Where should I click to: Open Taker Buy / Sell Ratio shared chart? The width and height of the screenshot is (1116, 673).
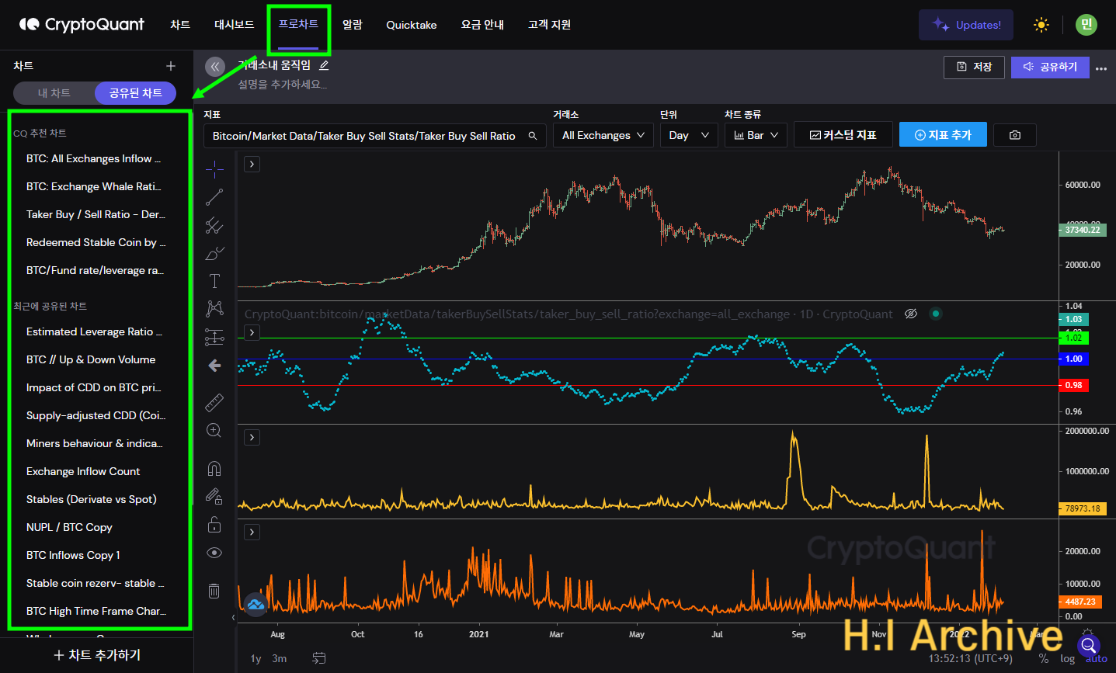(x=96, y=214)
